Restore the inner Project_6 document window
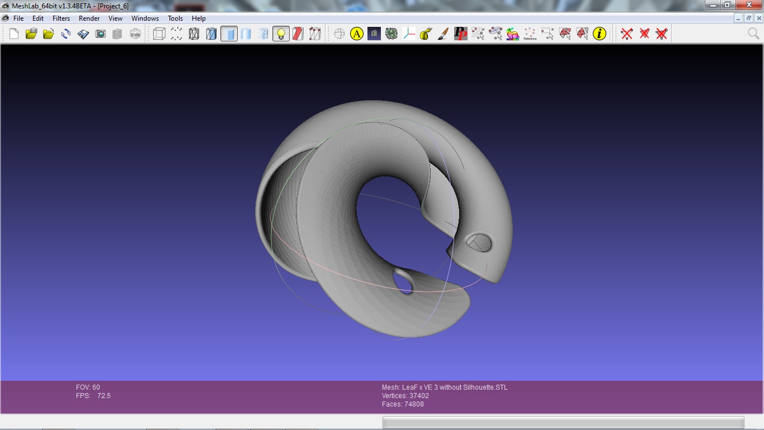Image resolution: width=764 pixels, height=430 pixels. click(748, 18)
